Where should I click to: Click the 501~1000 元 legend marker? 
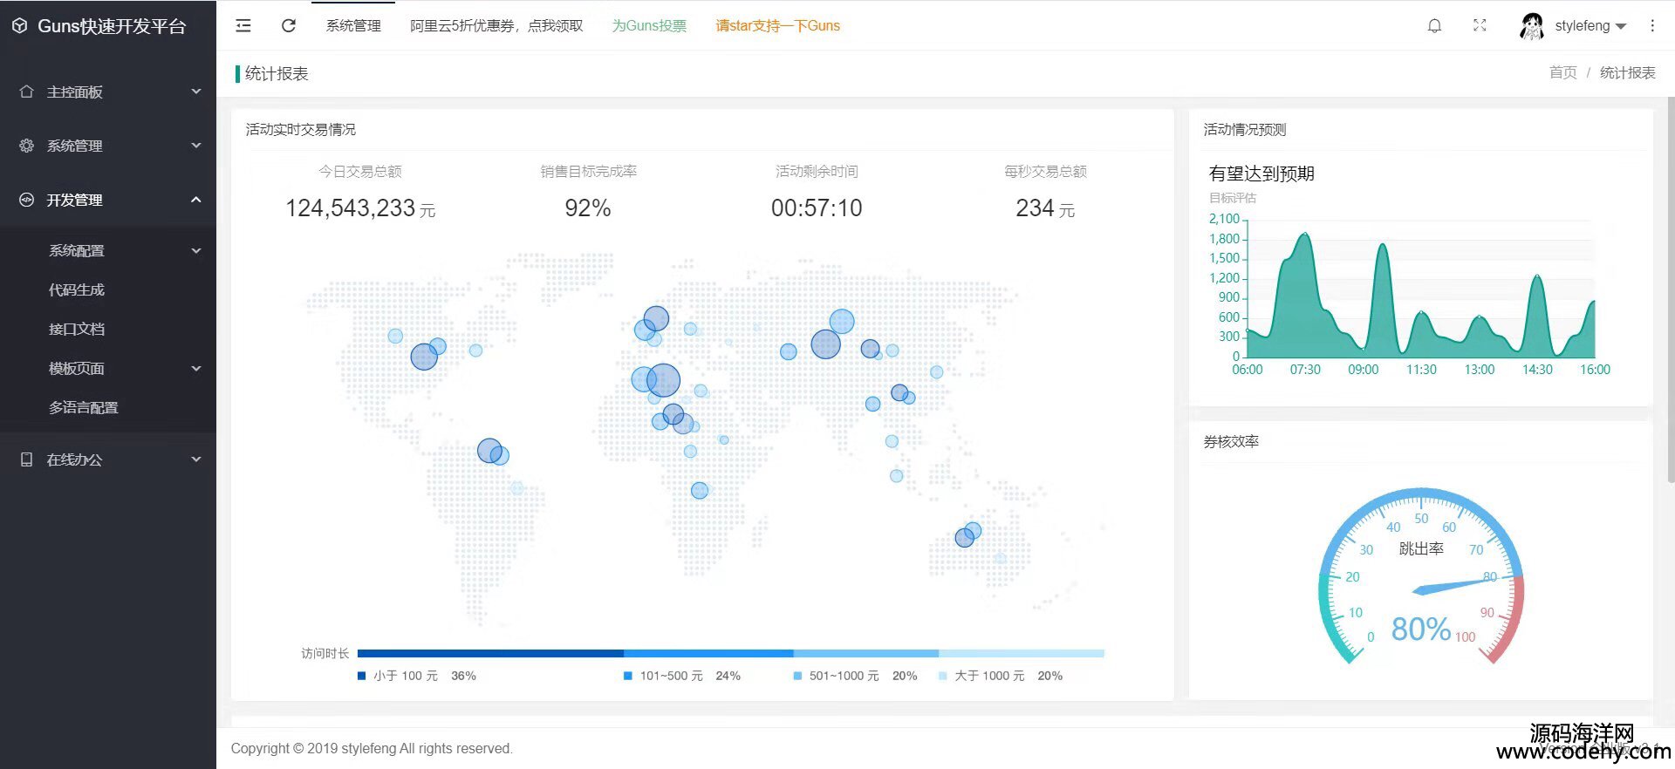(x=797, y=676)
